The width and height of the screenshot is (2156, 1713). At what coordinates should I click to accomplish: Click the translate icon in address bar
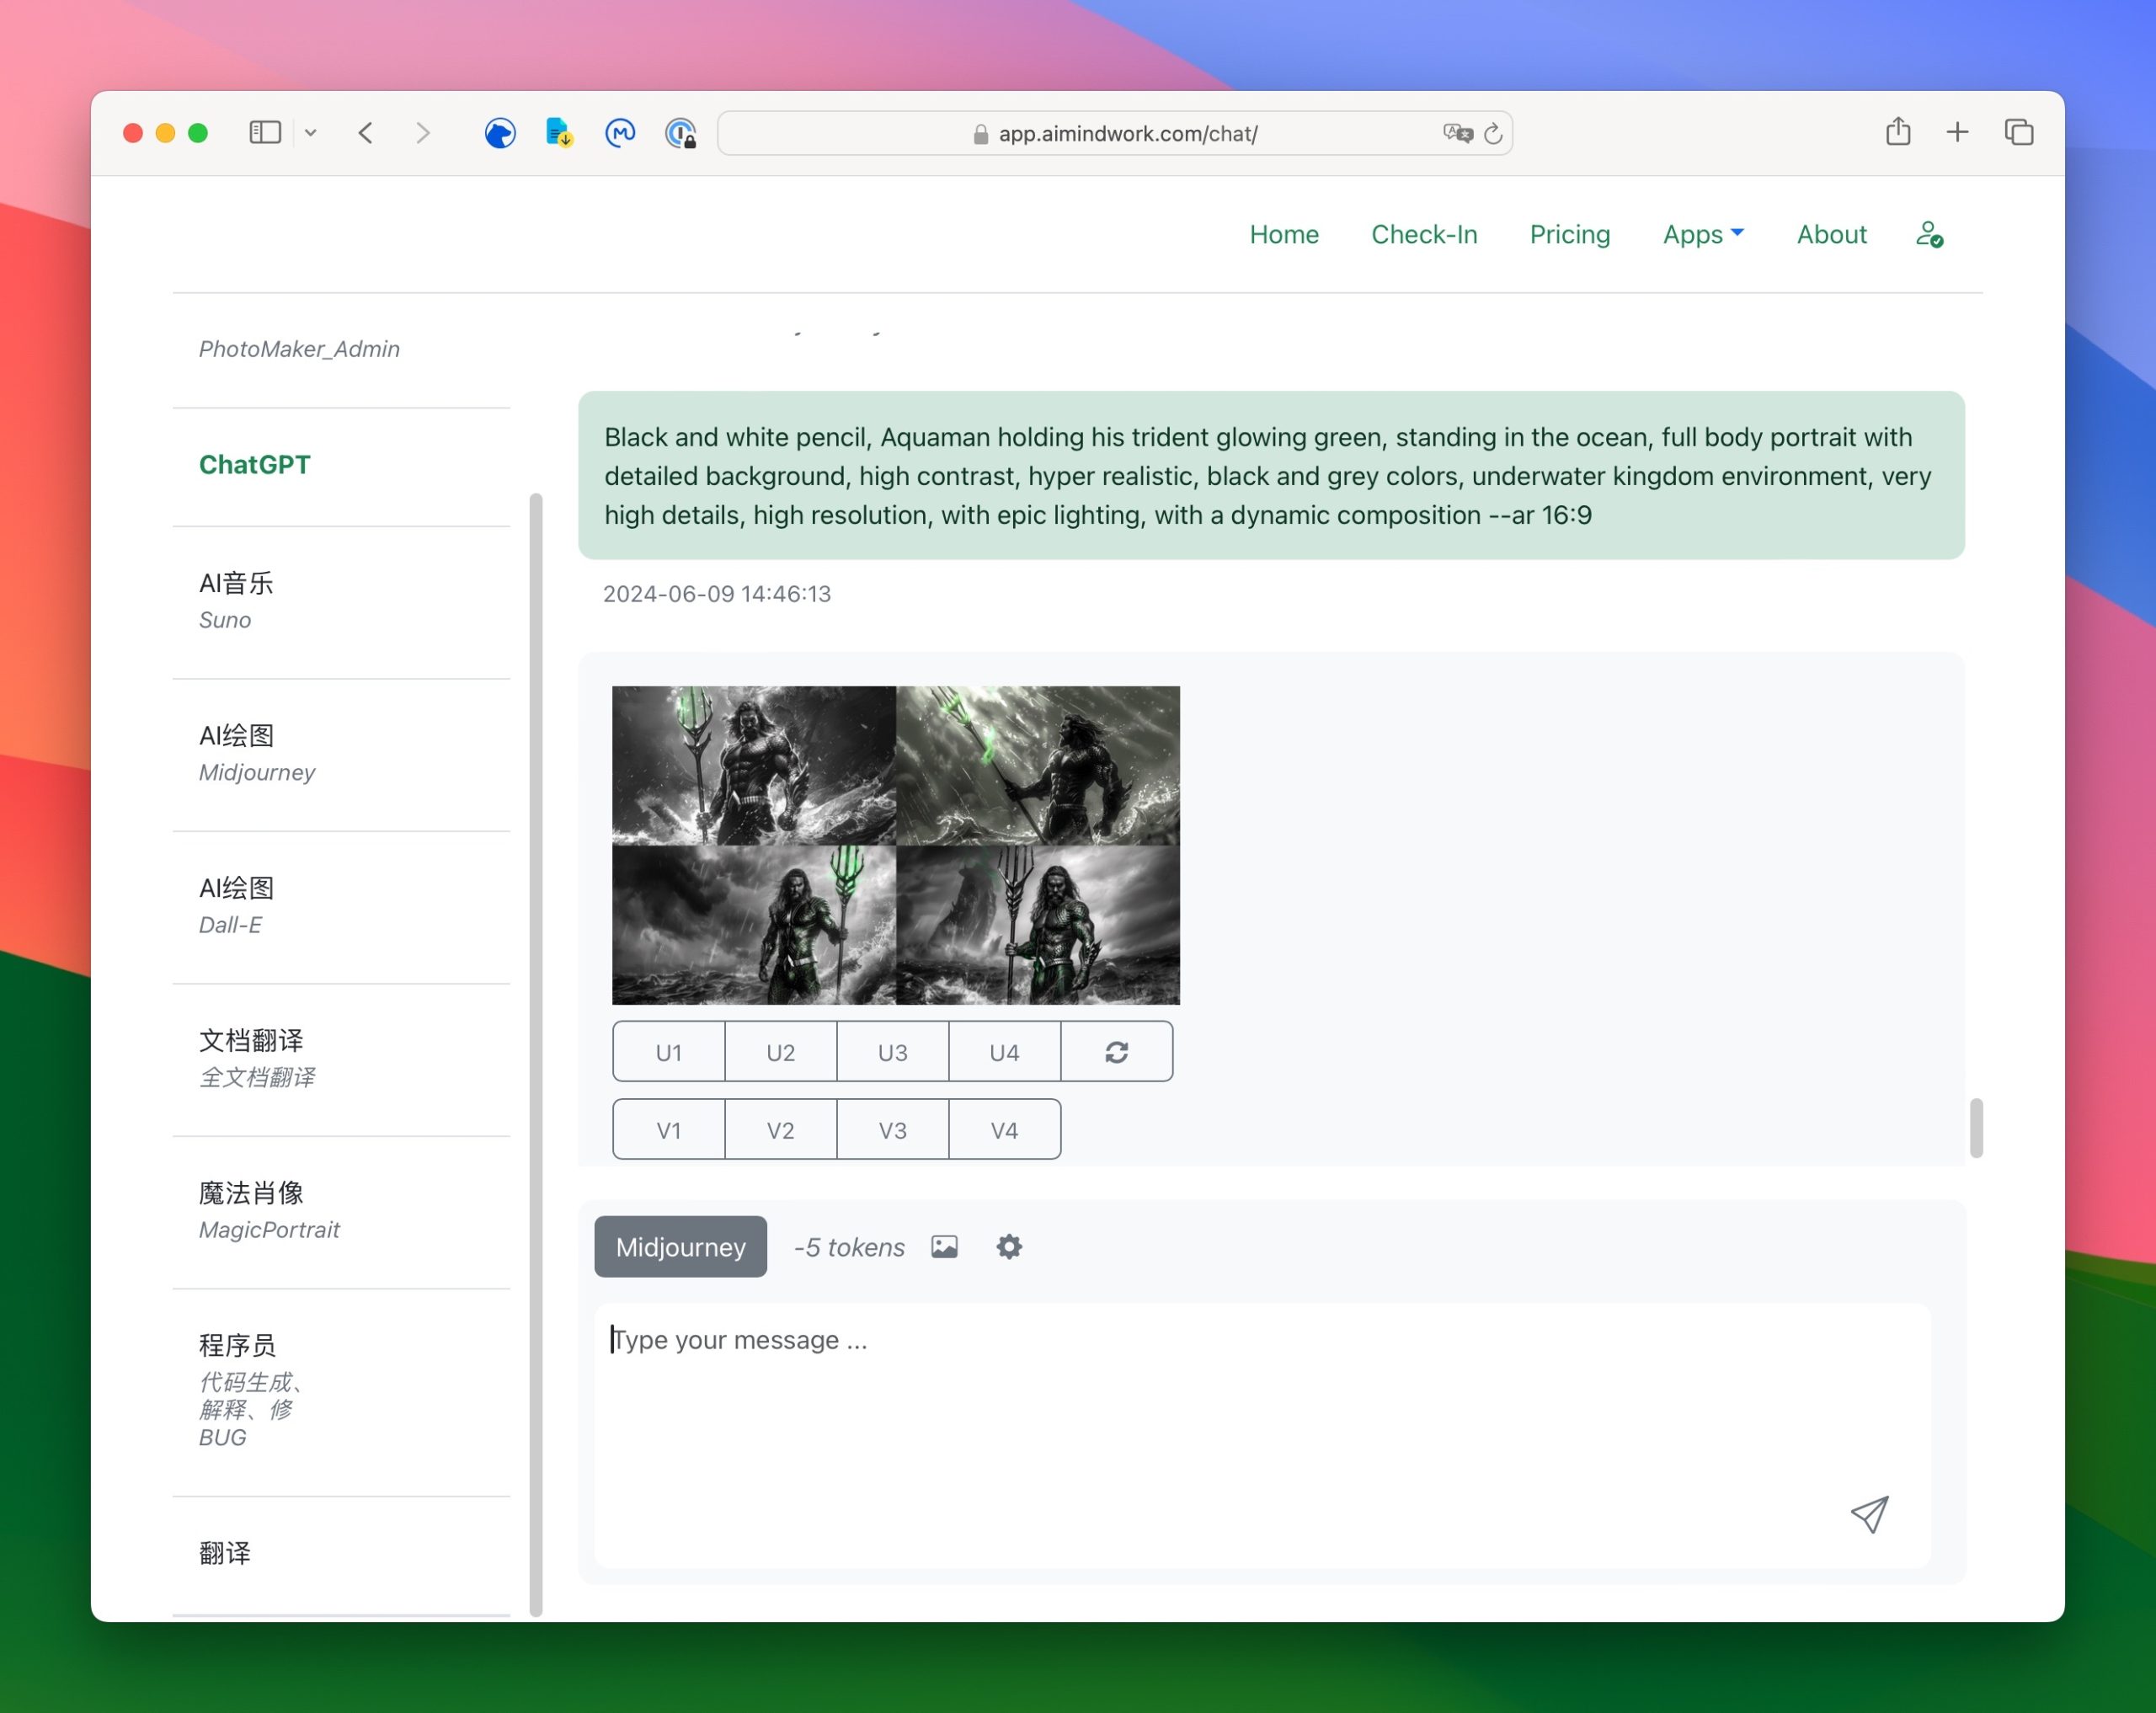1457,133
